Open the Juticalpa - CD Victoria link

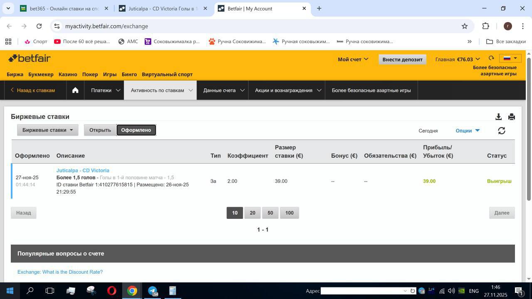click(x=83, y=170)
